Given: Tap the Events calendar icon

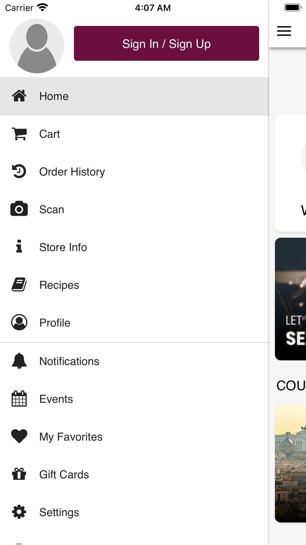Looking at the screenshot, I should click(x=19, y=398).
